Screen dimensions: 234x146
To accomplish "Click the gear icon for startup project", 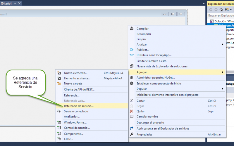I will pos(132,83).
